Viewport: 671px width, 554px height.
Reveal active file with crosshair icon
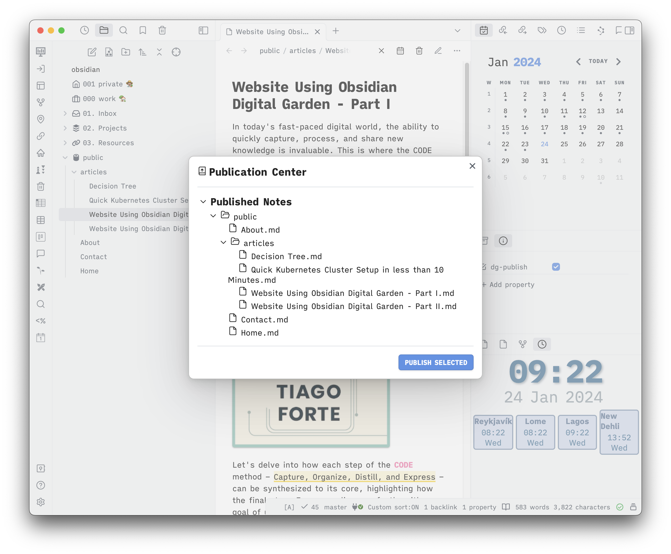176,52
